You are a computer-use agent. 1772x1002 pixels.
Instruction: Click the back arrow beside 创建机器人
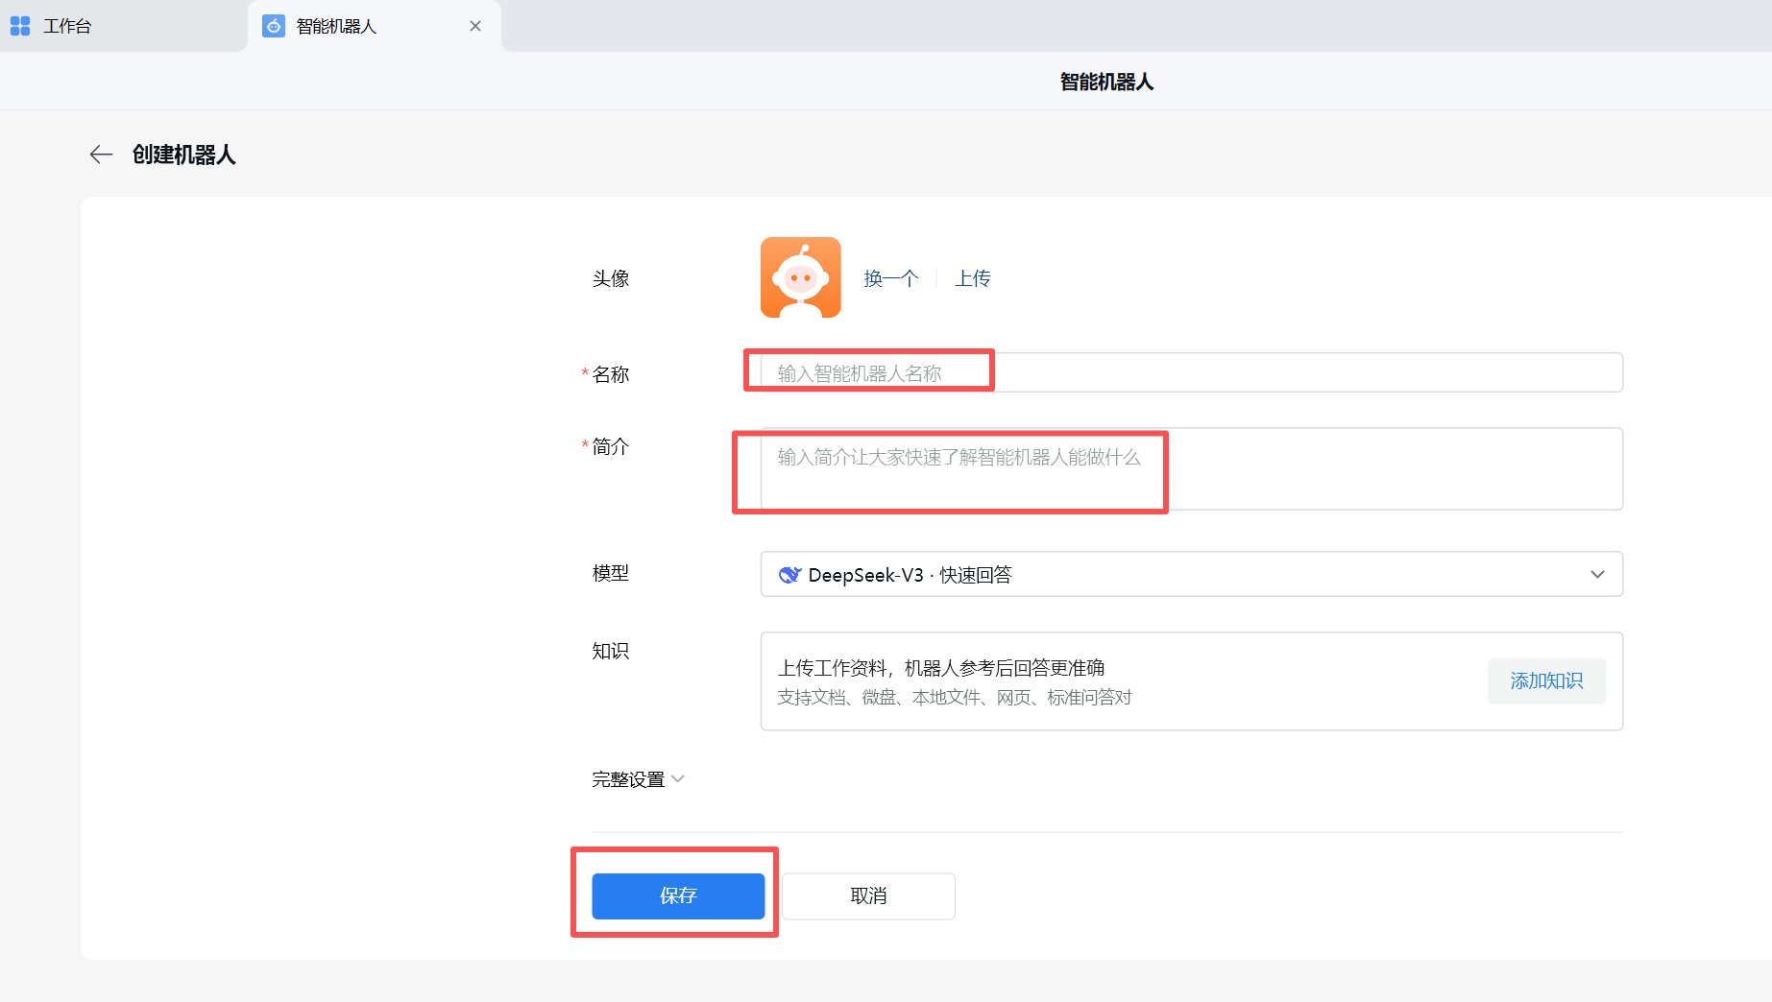click(x=101, y=155)
